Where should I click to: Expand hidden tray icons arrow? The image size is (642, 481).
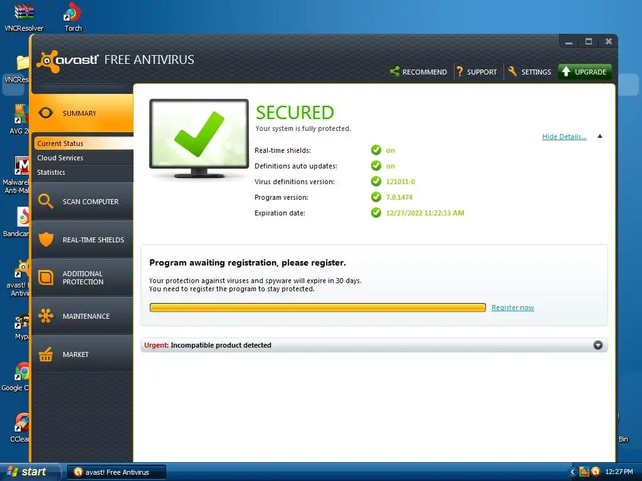[x=572, y=472]
